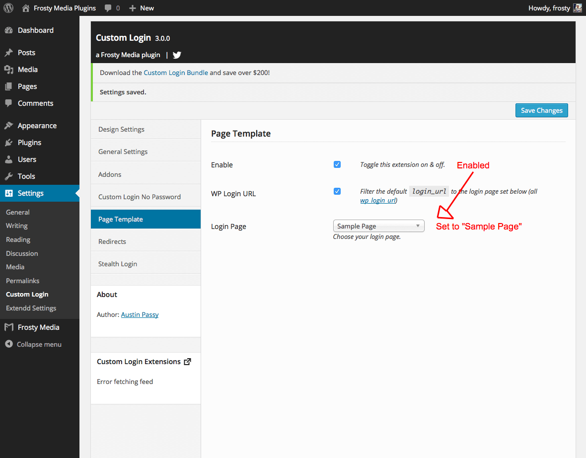Image resolution: width=586 pixels, height=458 pixels.
Task: Toggle the WP Login URL checkbox
Action: (337, 191)
